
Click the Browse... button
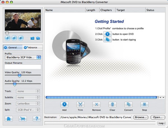141,117
